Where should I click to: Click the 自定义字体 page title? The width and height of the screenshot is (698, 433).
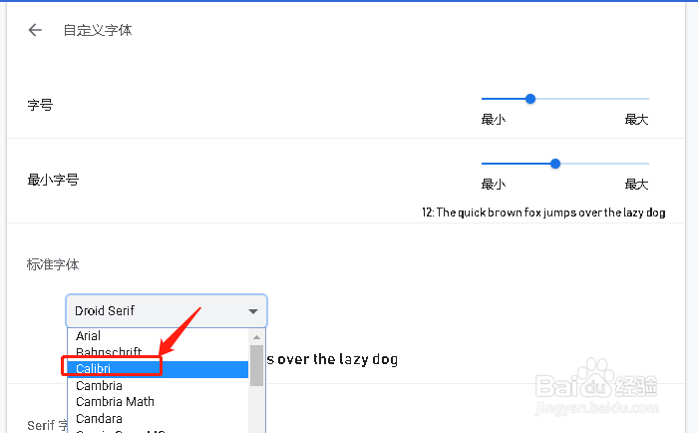tap(98, 30)
